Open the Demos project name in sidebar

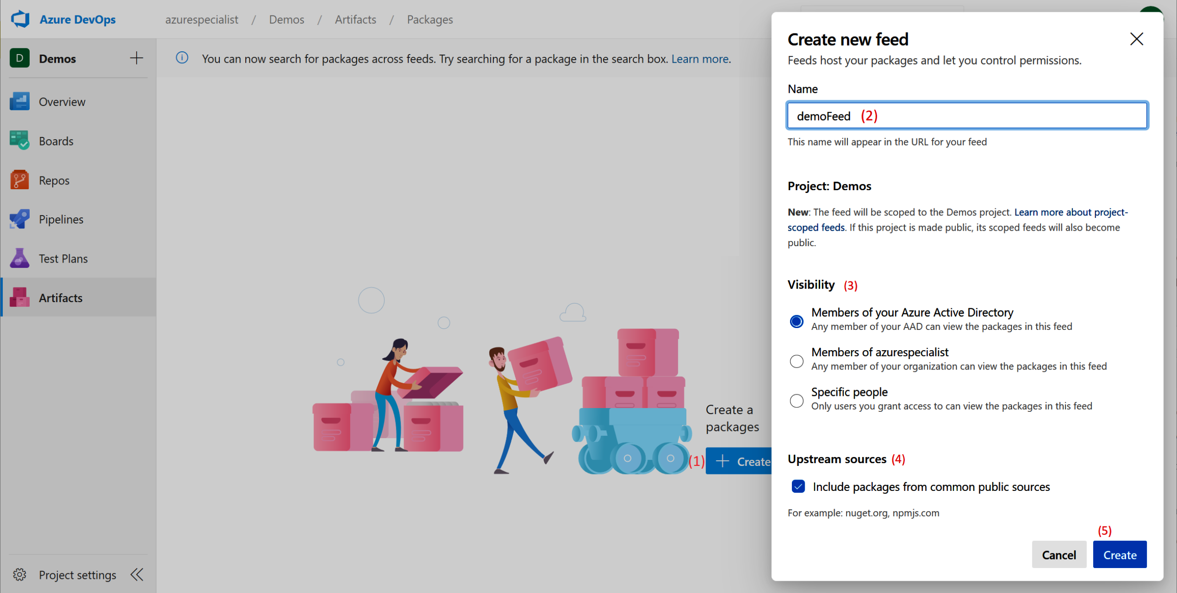coord(57,58)
